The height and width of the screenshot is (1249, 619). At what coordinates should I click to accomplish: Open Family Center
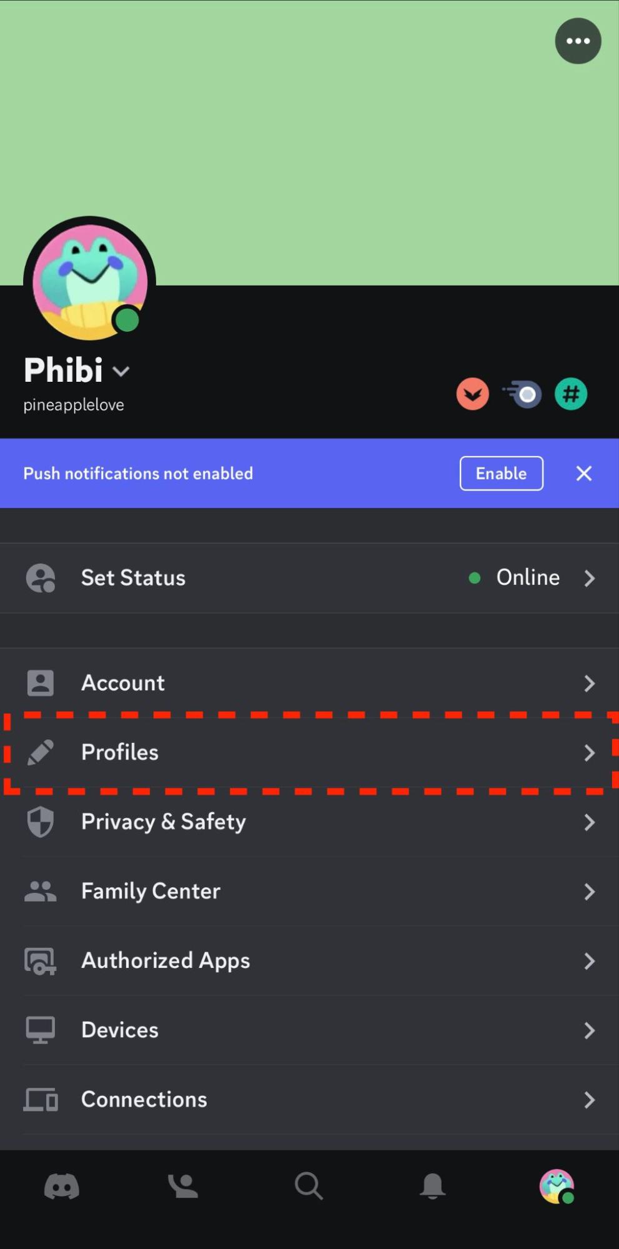[309, 891]
